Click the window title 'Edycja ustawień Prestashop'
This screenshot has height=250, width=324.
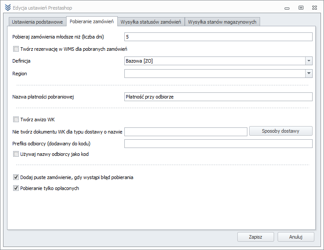[42, 8]
